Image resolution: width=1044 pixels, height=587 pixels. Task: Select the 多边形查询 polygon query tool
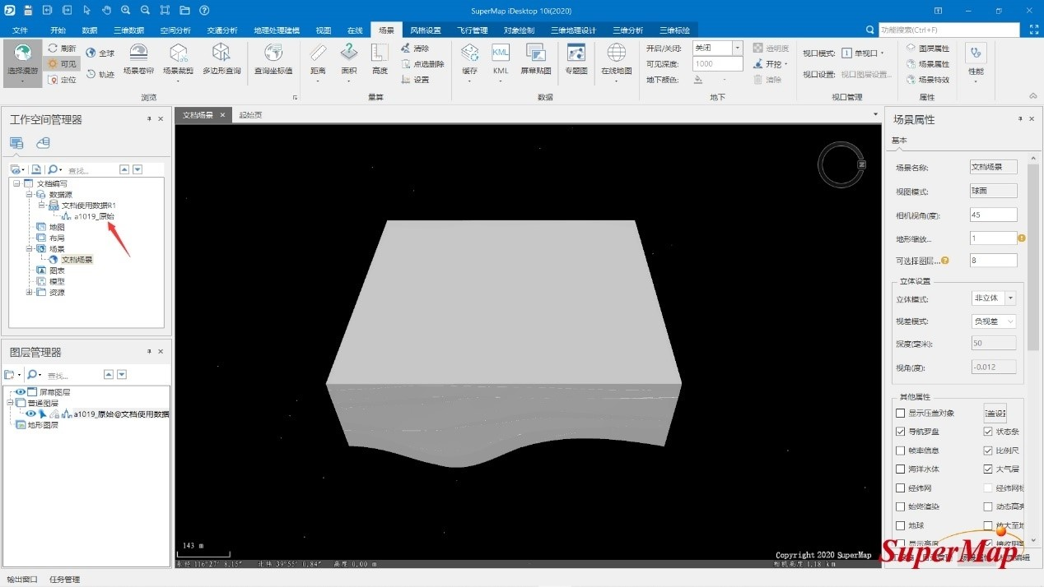click(x=221, y=56)
